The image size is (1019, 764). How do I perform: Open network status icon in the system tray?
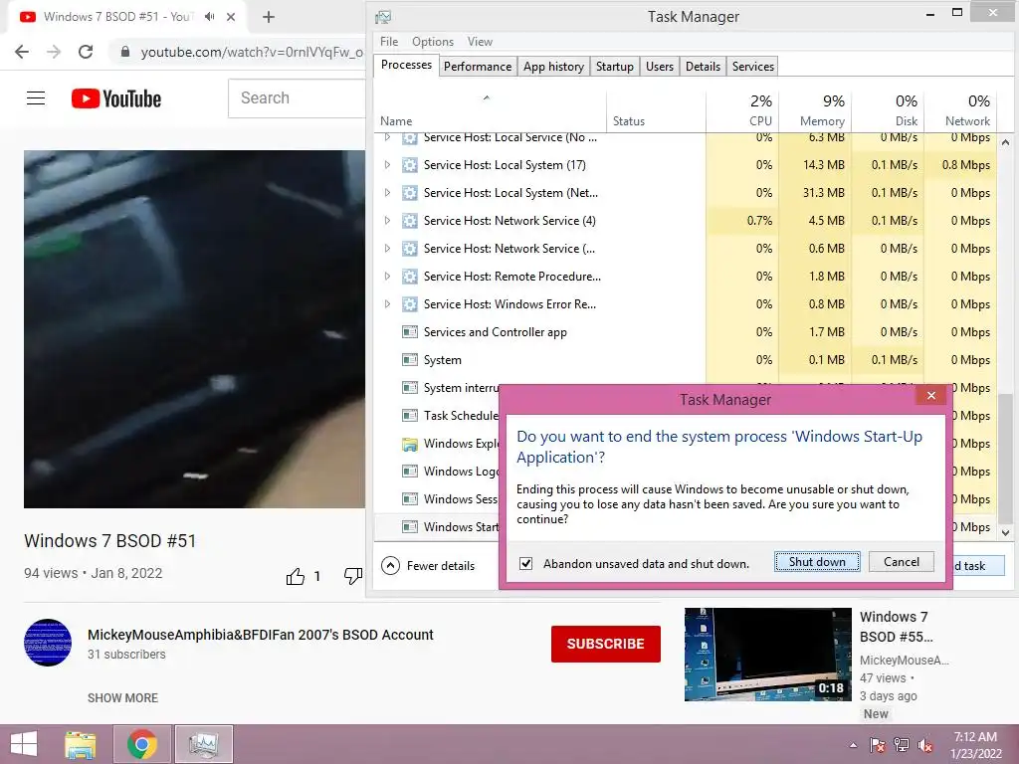pyautogui.click(x=902, y=745)
